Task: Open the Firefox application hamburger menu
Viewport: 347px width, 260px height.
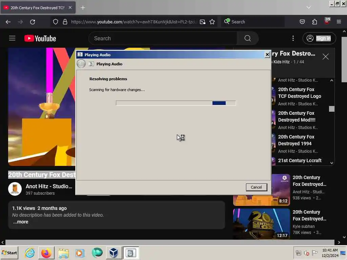Action: tap(339, 22)
